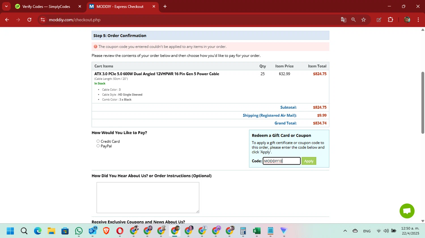Go back to the previous page
The height and width of the screenshot is (238, 425).
click(x=7, y=20)
